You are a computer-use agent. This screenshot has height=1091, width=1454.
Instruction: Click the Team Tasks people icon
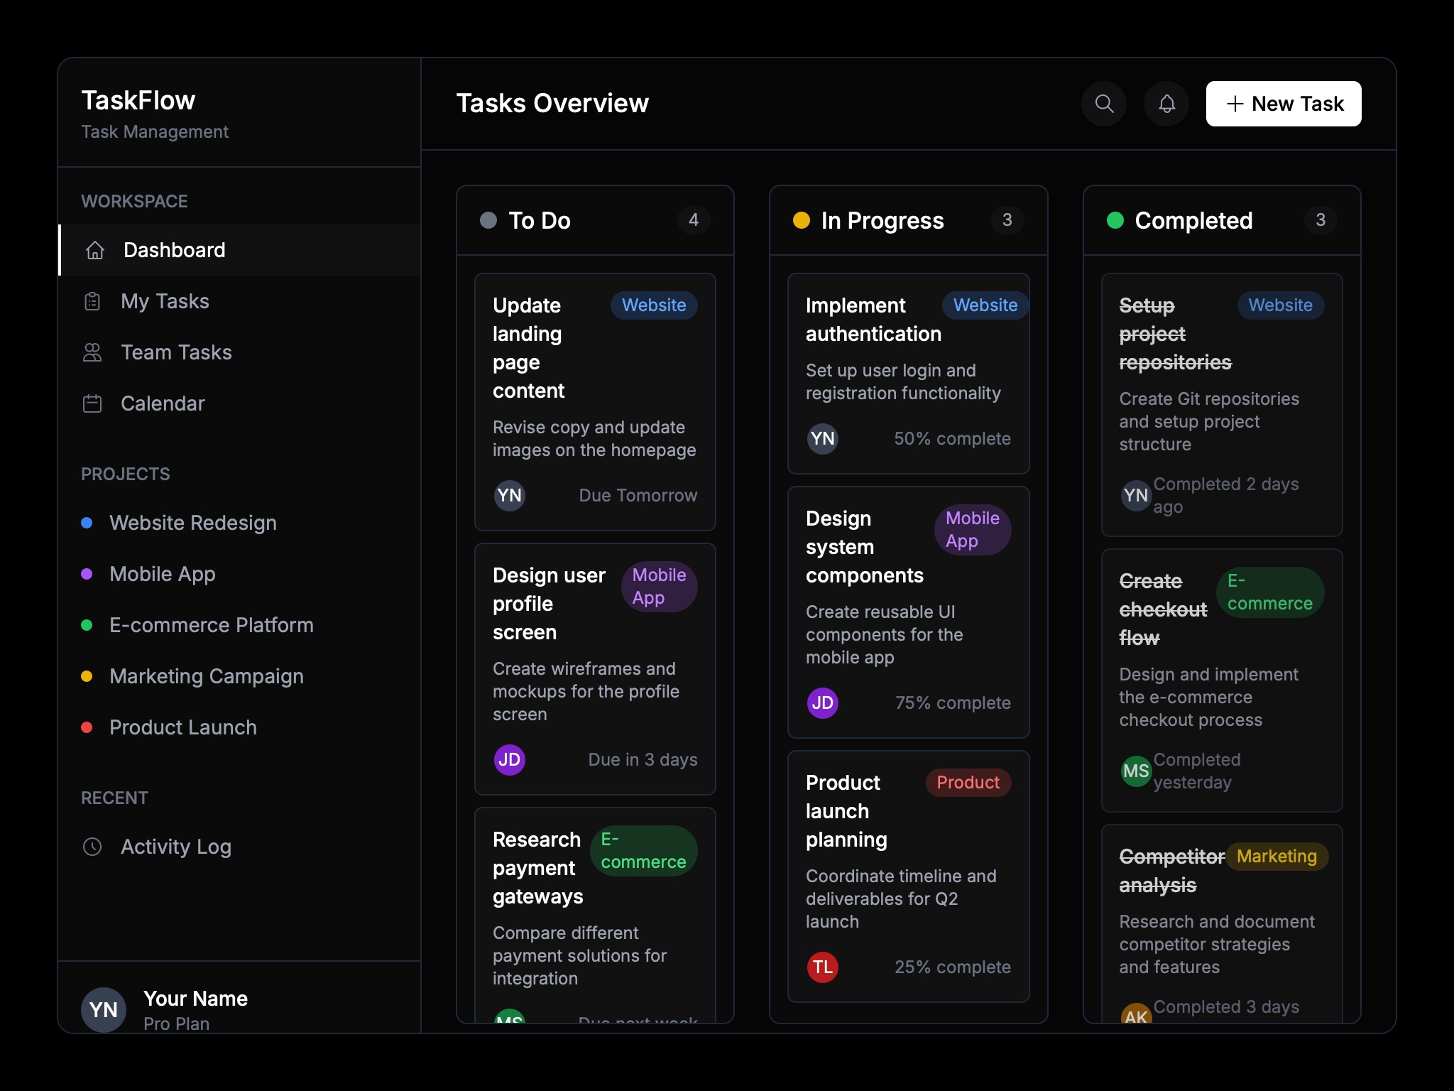(x=92, y=352)
